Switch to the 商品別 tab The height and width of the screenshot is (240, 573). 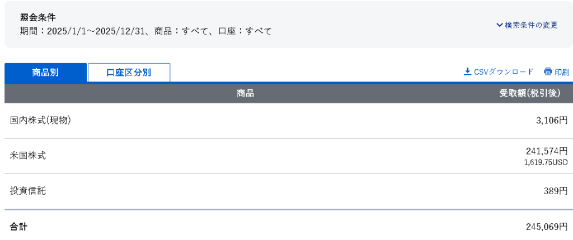tap(45, 73)
